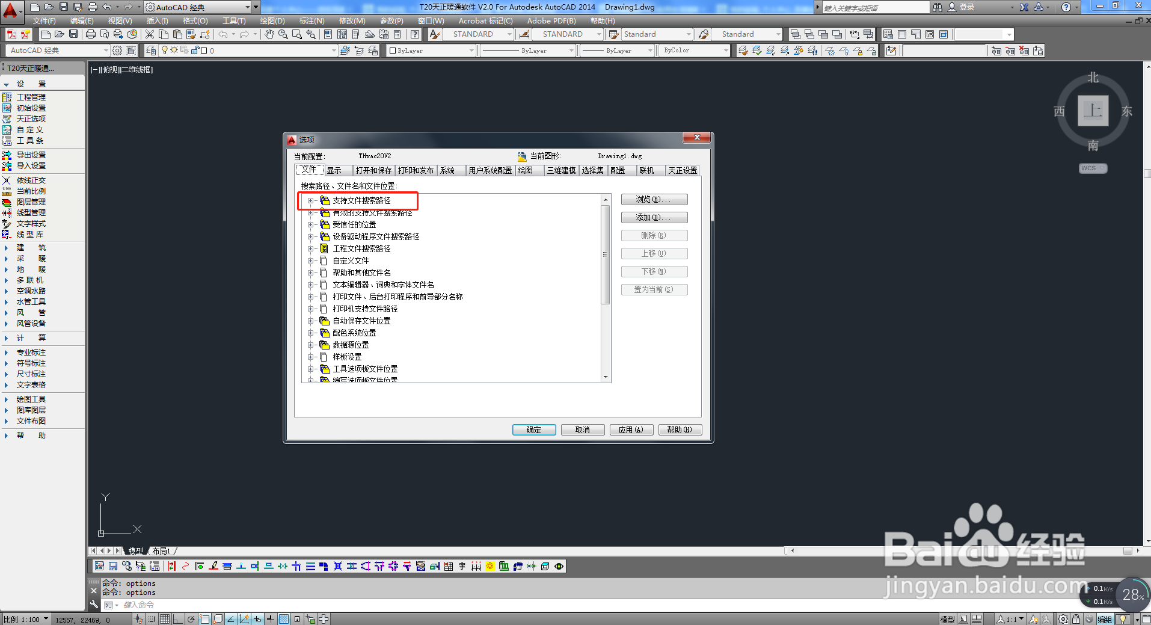This screenshot has height=625, width=1151.
Task: Click the 帮助(H) dialog button
Action: coord(680,429)
